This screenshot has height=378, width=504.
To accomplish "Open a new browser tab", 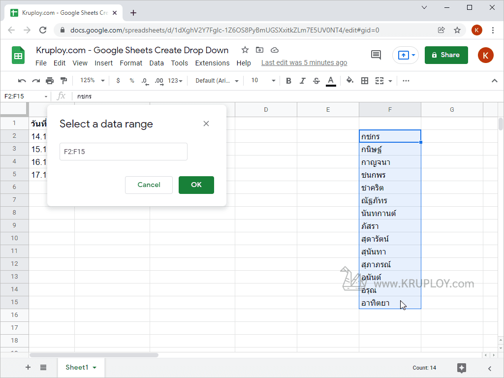I will pyautogui.click(x=133, y=13).
